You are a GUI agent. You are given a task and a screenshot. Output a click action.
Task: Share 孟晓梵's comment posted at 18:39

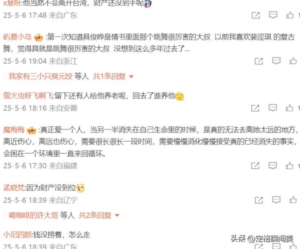pos(258,200)
